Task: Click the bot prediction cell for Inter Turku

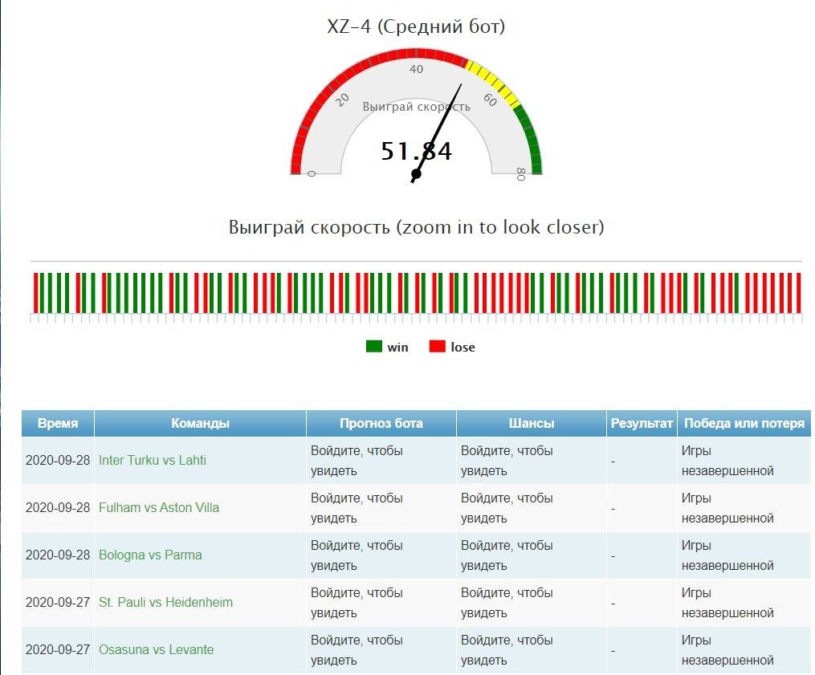Action: (x=381, y=461)
